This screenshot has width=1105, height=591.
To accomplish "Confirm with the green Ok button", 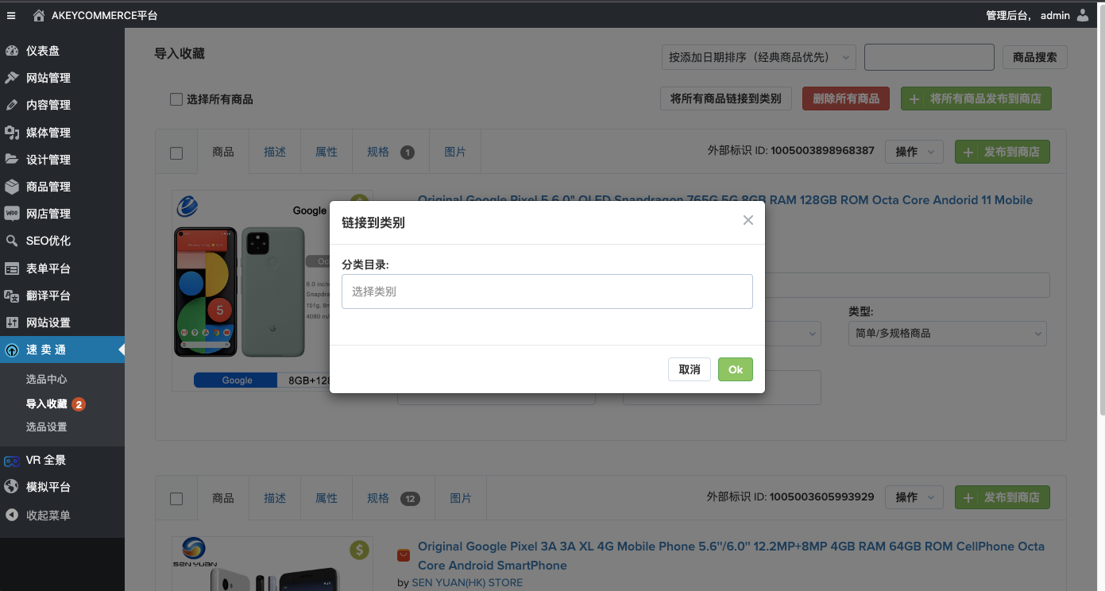I will [736, 369].
